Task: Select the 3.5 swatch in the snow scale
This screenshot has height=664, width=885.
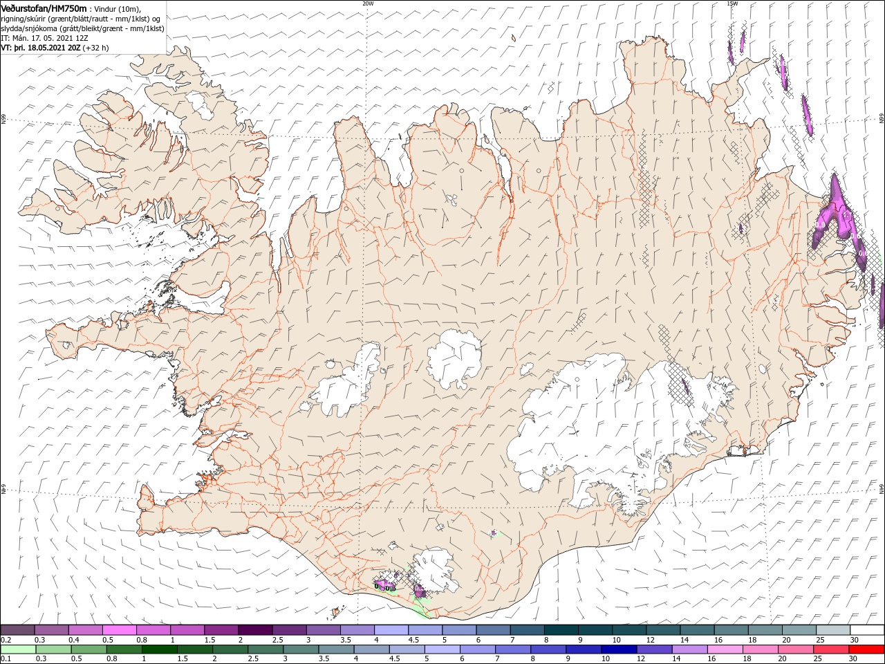Action: 357,630
